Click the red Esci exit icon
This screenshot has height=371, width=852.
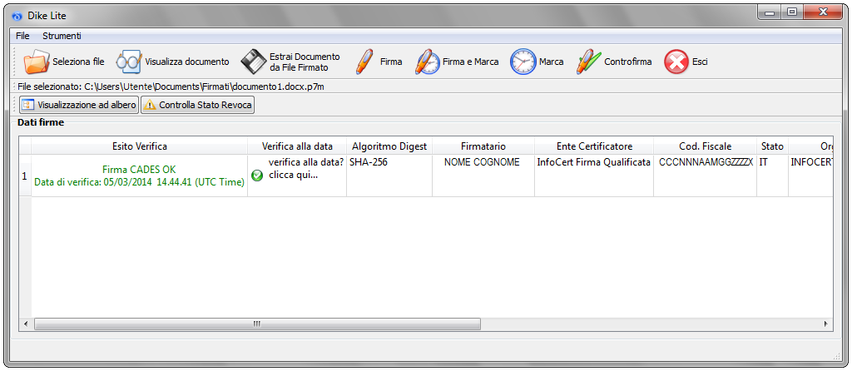pyautogui.click(x=676, y=62)
